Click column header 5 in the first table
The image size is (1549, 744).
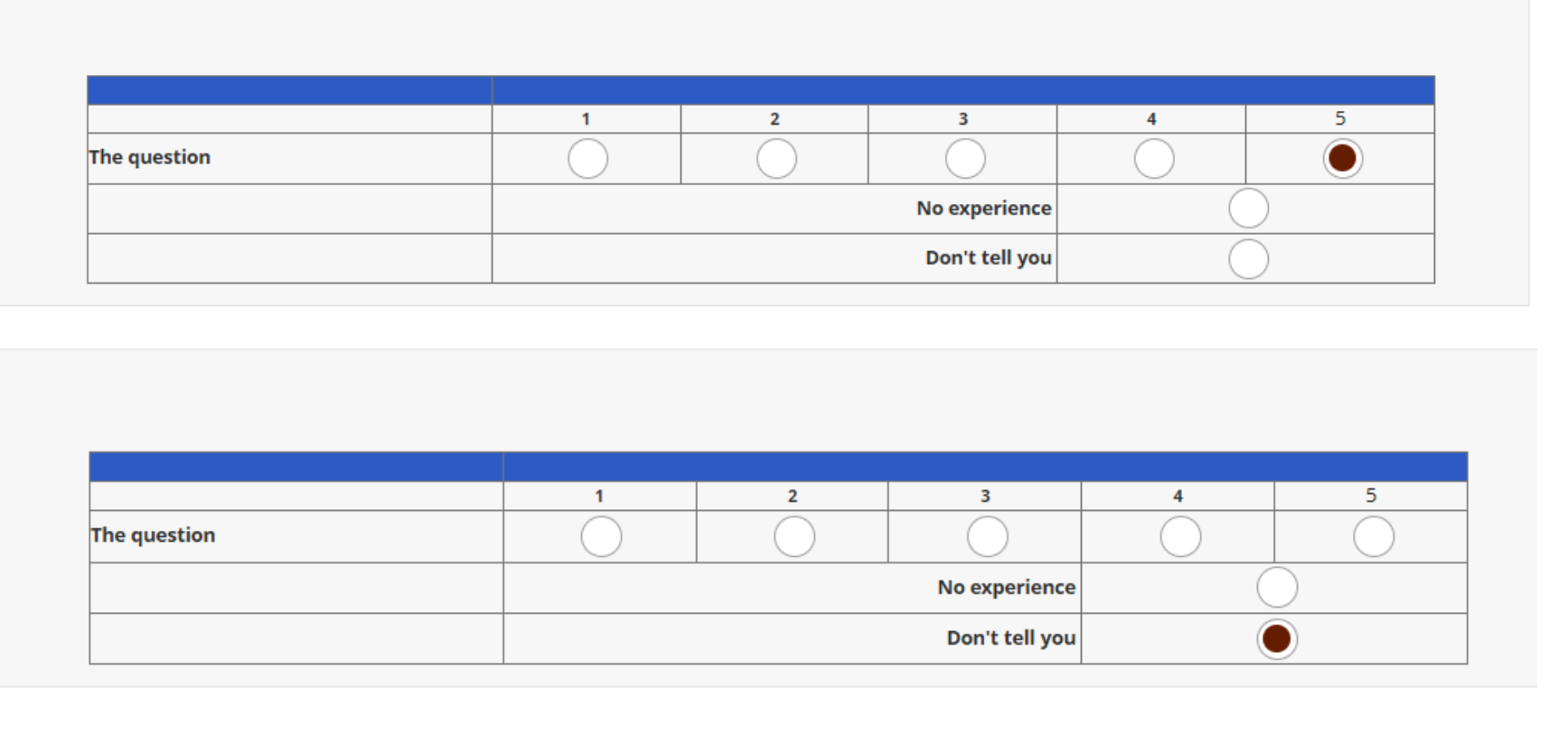pyautogui.click(x=1340, y=118)
